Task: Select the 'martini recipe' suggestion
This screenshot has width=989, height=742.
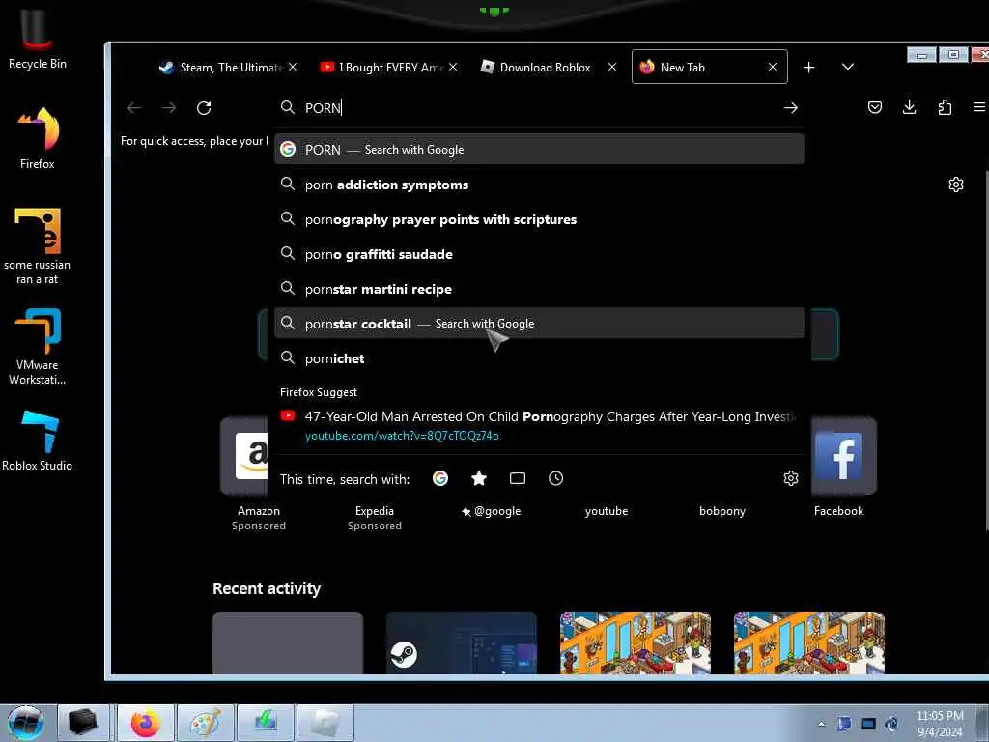Action: [x=539, y=288]
